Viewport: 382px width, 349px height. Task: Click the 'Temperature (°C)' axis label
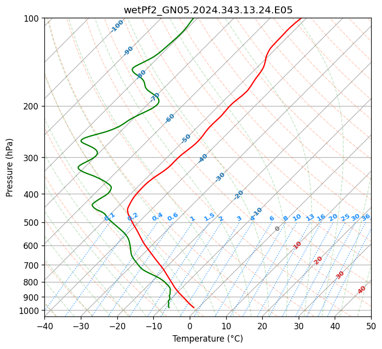(208, 339)
